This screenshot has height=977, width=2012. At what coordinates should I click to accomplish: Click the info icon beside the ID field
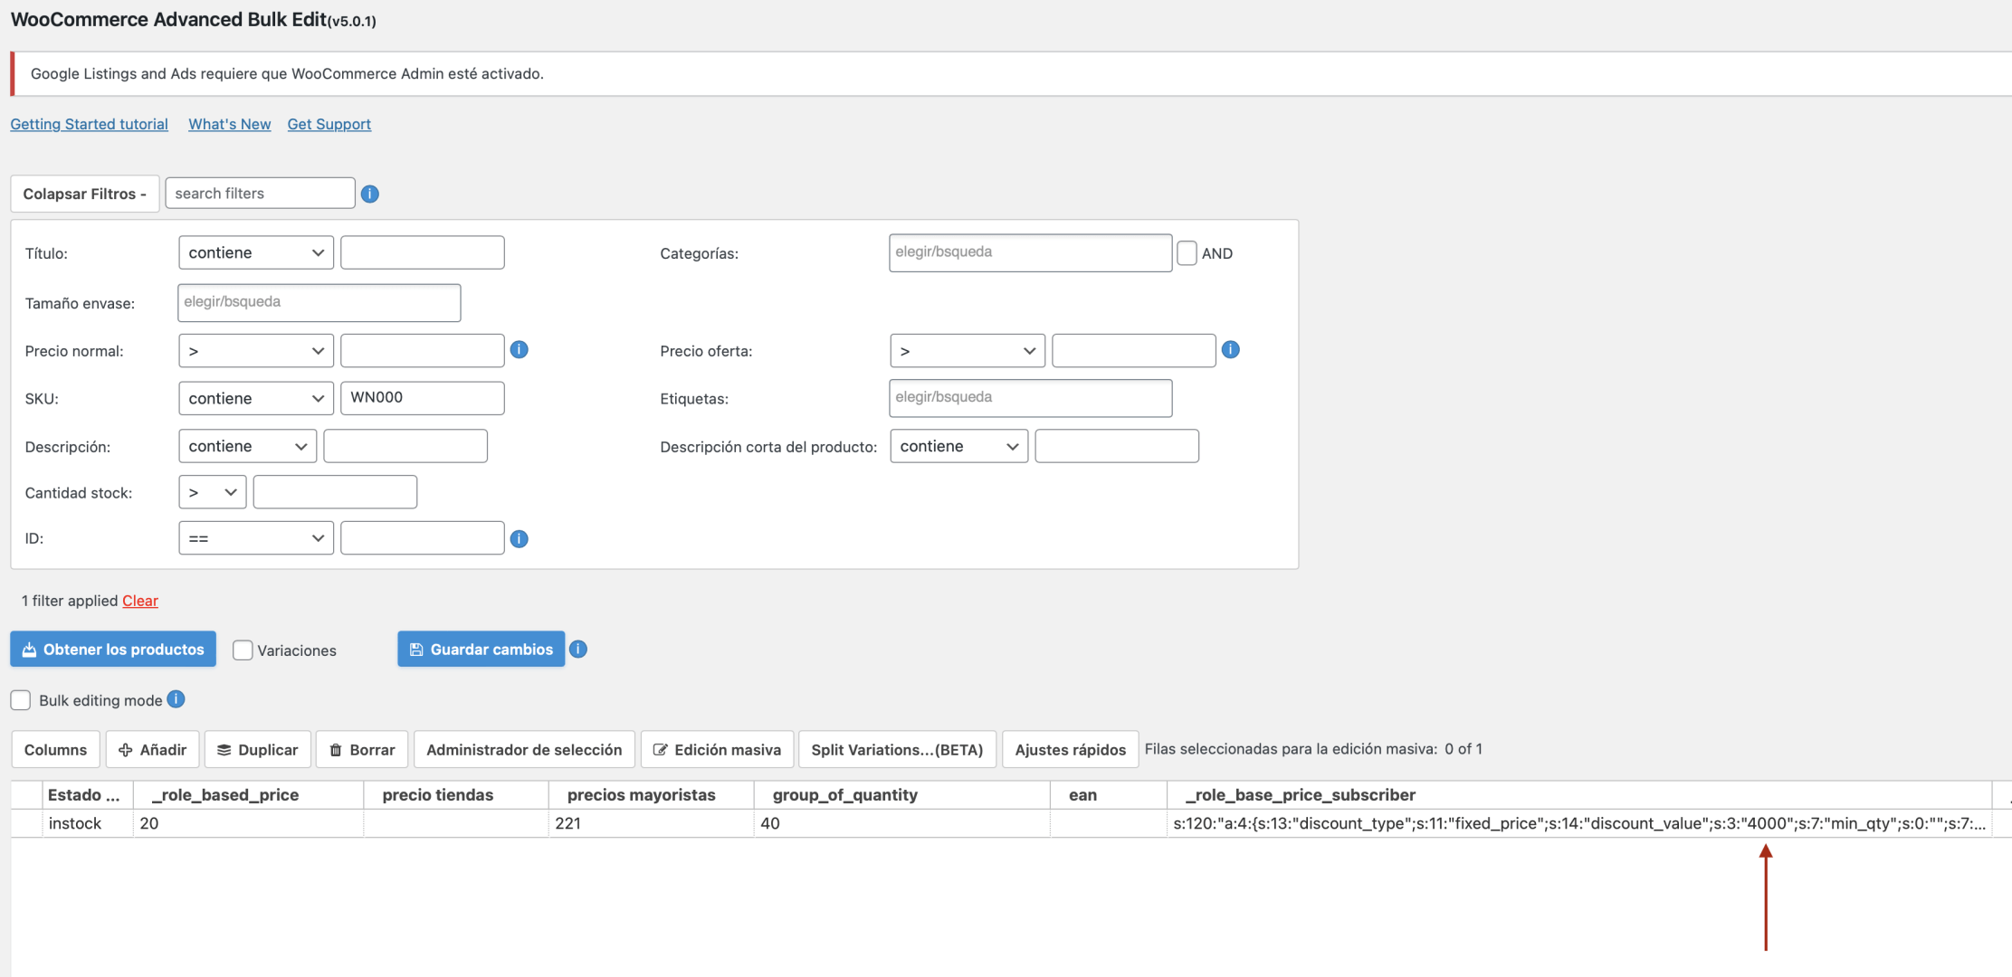519,538
